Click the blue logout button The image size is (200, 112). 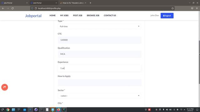(167, 16)
